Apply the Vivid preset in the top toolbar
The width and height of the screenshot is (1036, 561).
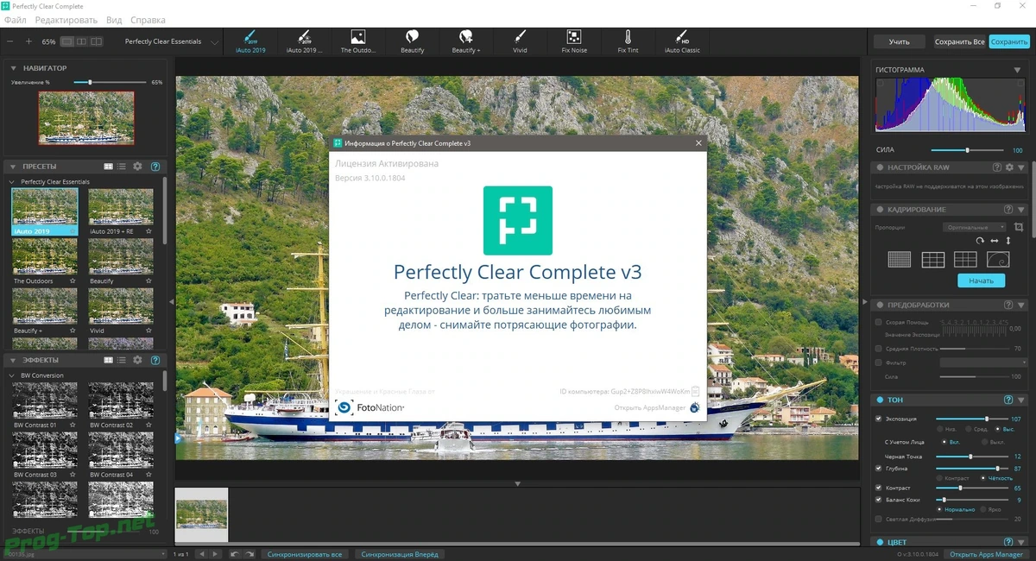point(520,41)
